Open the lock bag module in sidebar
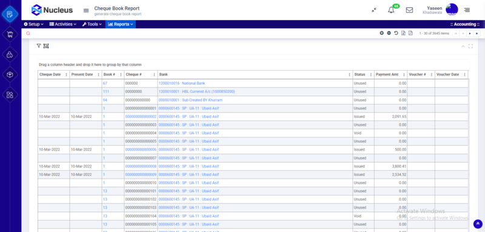 (10, 54)
